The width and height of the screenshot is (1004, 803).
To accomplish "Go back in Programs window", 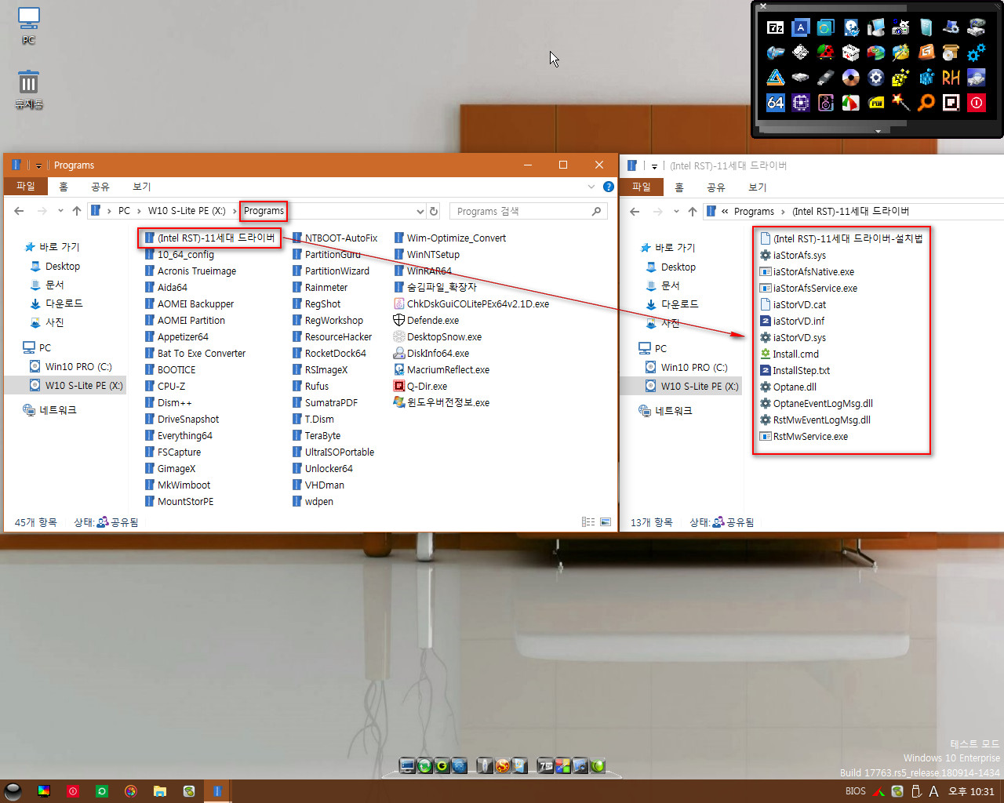I will click(20, 211).
